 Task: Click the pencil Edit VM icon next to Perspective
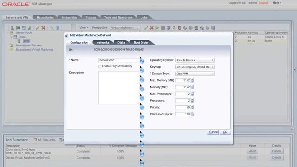pos(146,28)
